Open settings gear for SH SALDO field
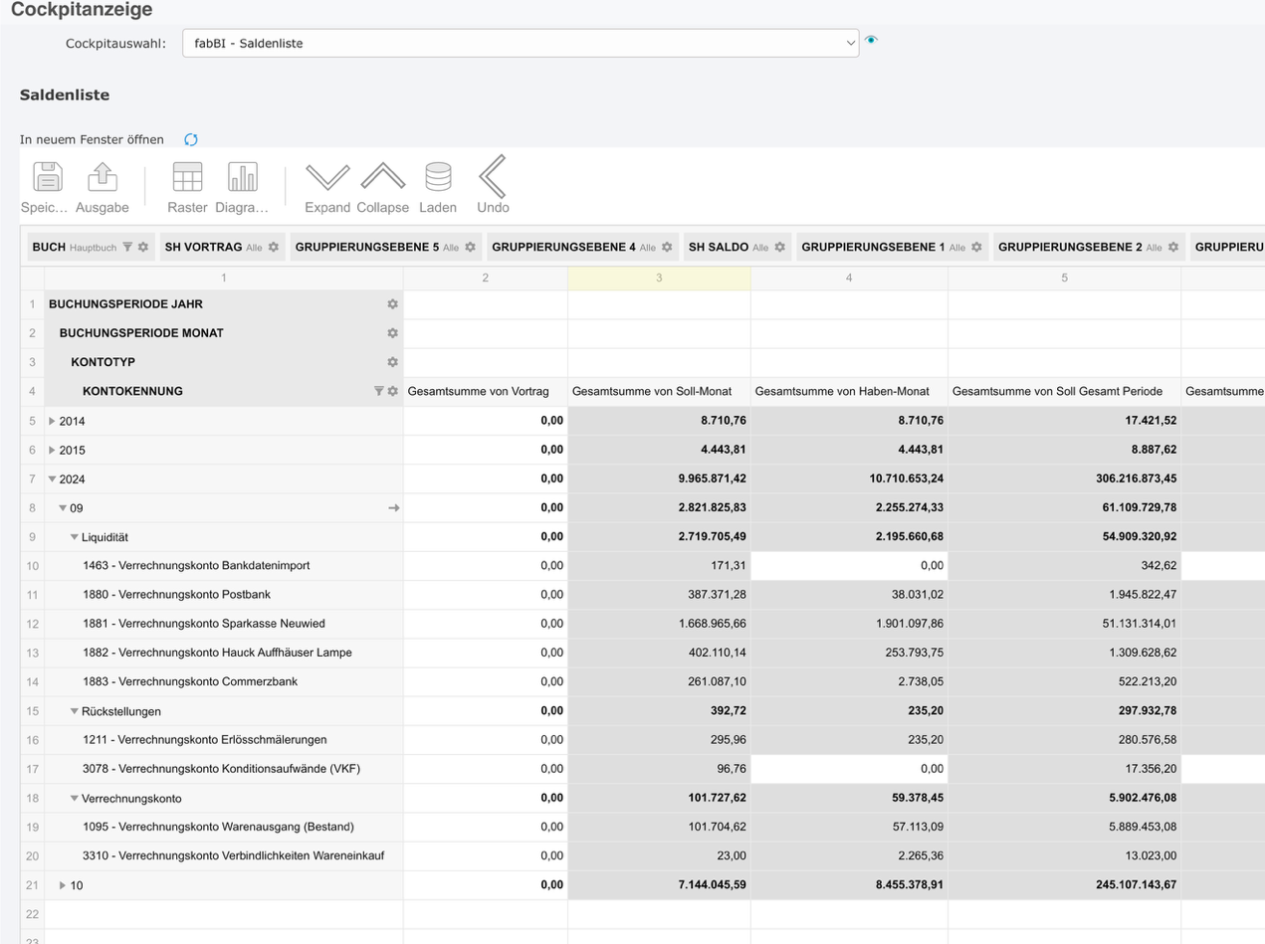Image resolution: width=1265 pixels, height=944 pixels. pos(780,247)
